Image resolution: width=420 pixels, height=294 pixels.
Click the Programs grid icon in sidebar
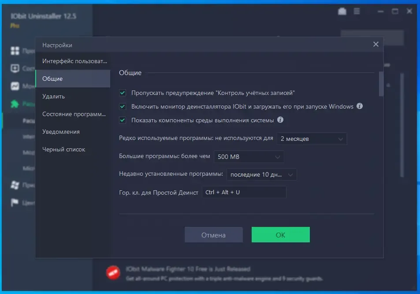point(15,50)
